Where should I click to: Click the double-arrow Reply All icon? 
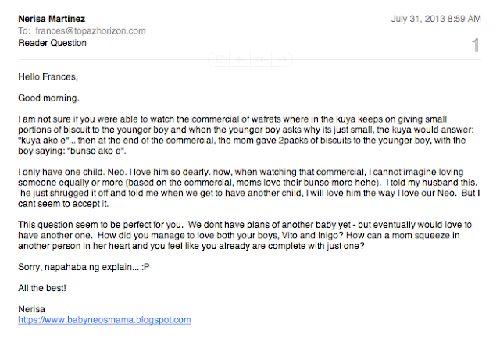261,59
